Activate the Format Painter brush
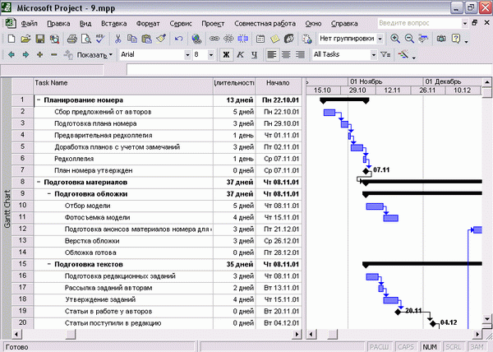The image size is (493, 352). point(161,39)
